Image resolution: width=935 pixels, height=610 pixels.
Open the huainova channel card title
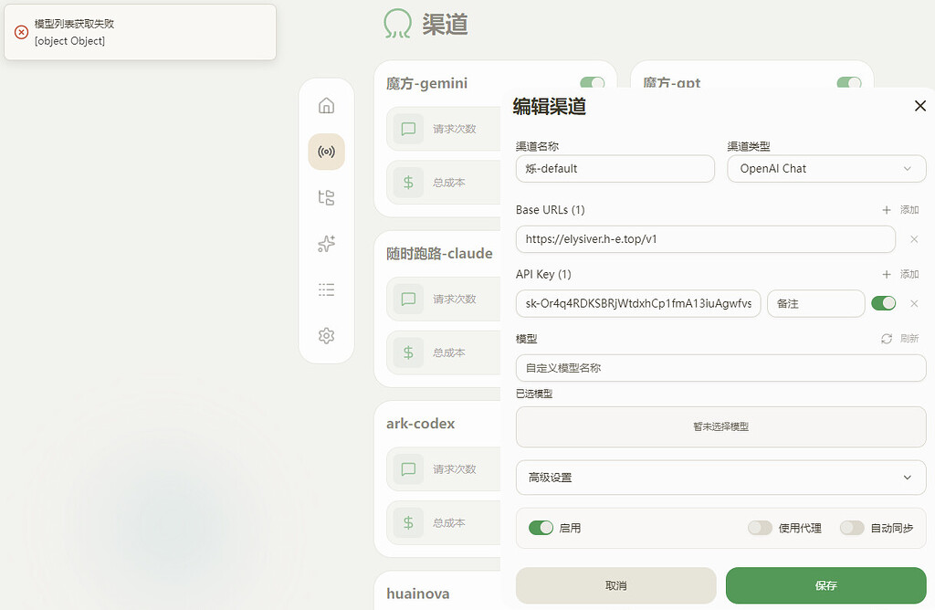coord(418,594)
